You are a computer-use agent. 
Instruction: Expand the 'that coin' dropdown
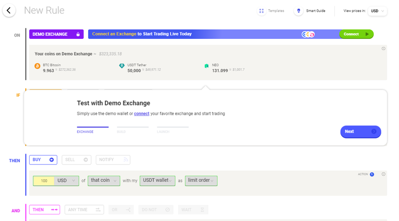pyautogui.click(x=104, y=181)
